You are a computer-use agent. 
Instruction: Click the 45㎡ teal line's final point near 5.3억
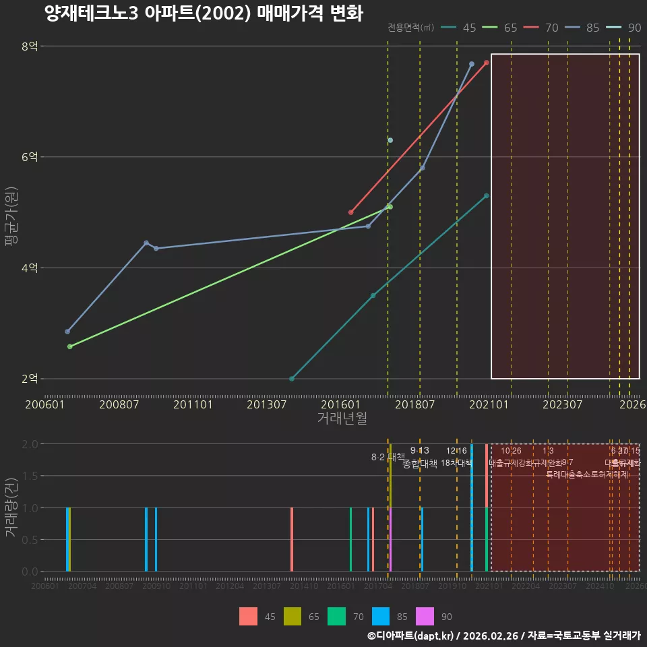point(487,195)
